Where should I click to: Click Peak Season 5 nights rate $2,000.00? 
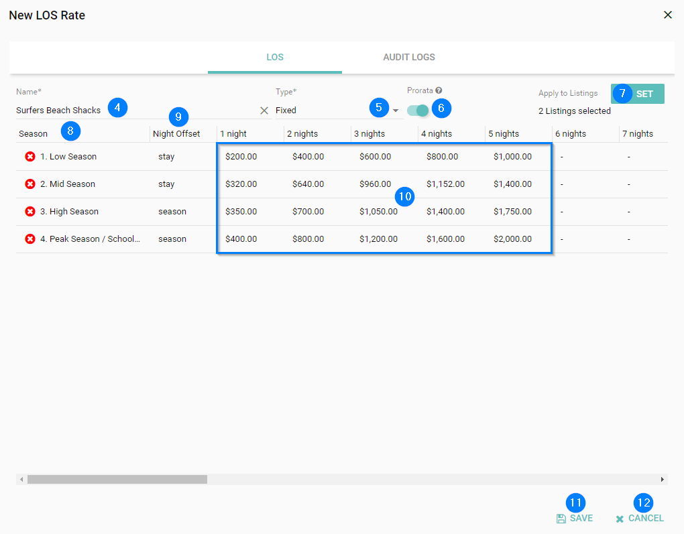tap(512, 239)
